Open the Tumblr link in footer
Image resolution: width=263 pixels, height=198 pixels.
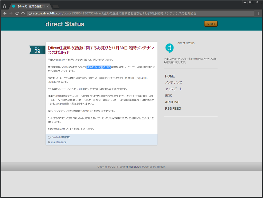(161, 167)
